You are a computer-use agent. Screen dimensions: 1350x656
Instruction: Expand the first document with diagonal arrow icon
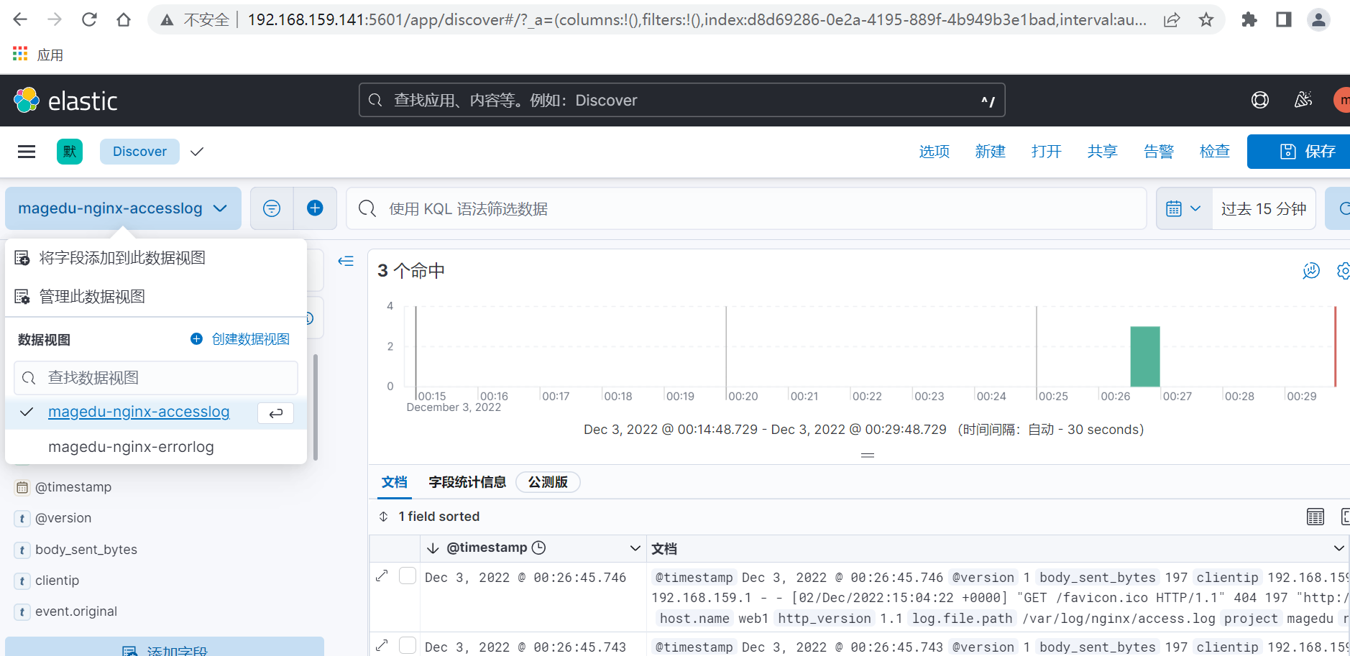[x=382, y=575]
